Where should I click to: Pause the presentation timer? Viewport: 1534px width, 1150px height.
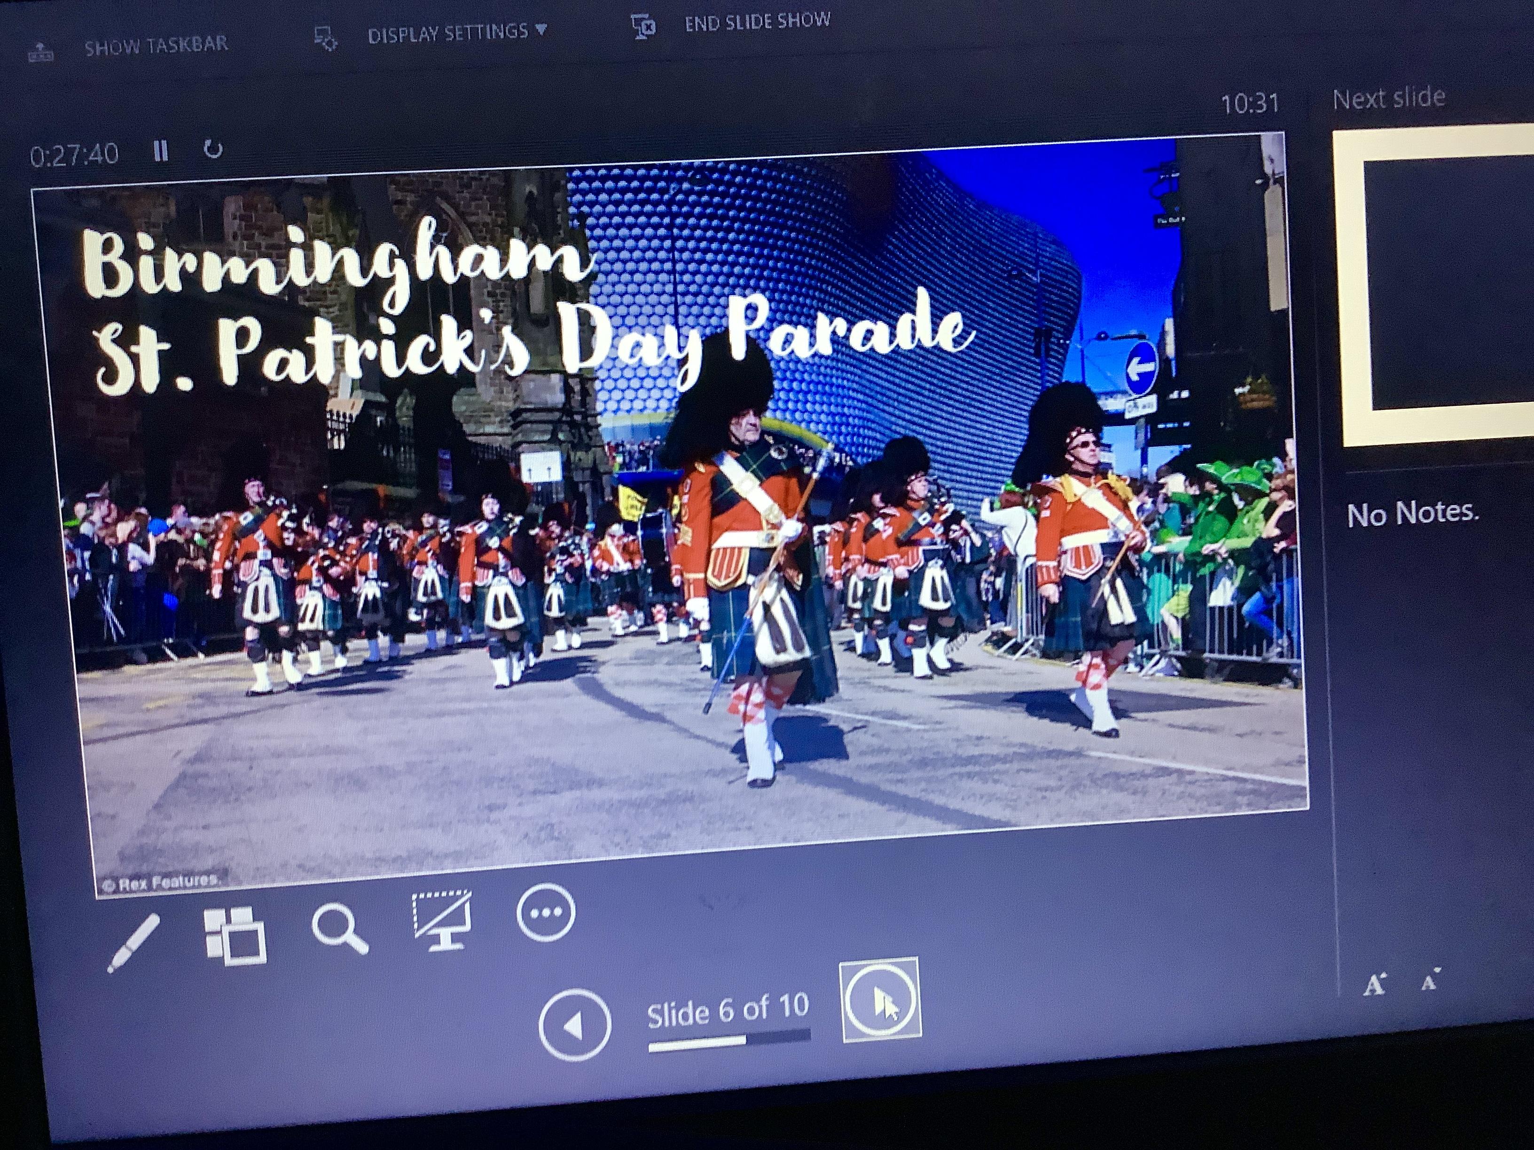pyautogui.click(x=160, y=150)
